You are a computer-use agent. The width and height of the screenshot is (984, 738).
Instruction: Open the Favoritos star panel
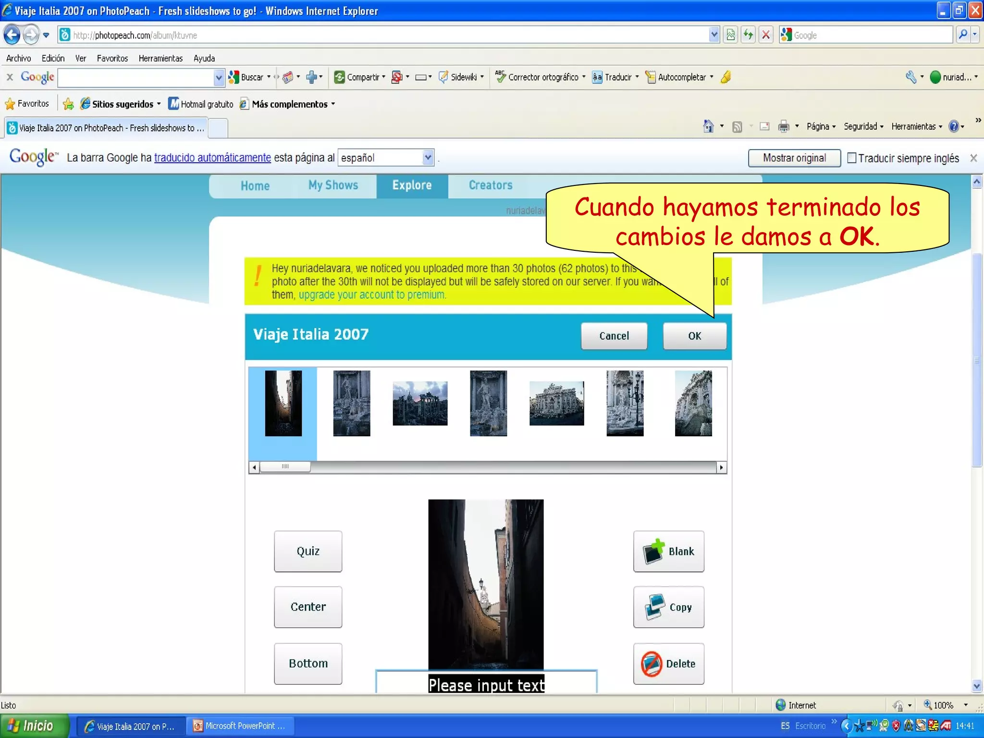click(x=27, y=104)
